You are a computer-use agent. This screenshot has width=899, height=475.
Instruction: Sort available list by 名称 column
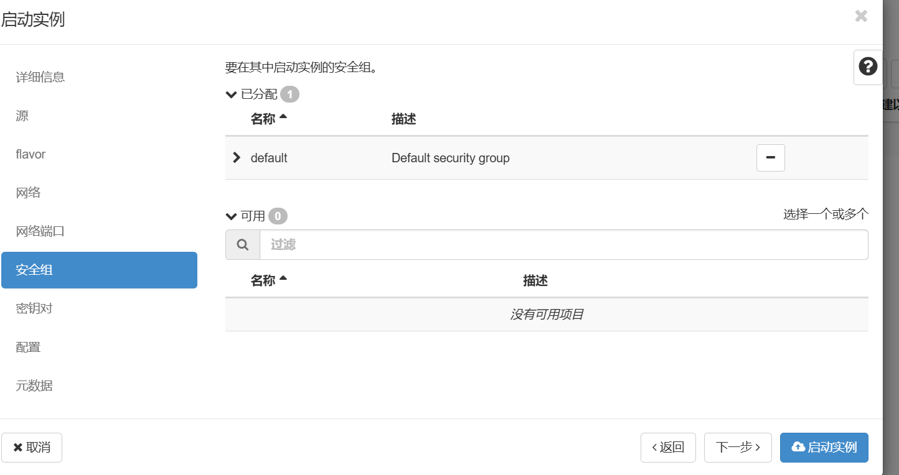[268, 280]
